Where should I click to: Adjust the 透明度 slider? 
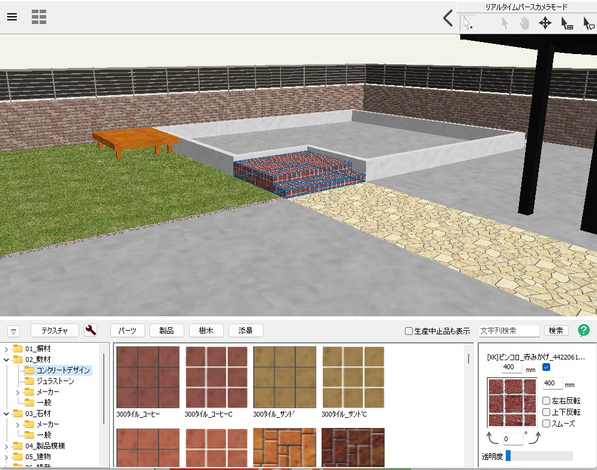(508, 456)
